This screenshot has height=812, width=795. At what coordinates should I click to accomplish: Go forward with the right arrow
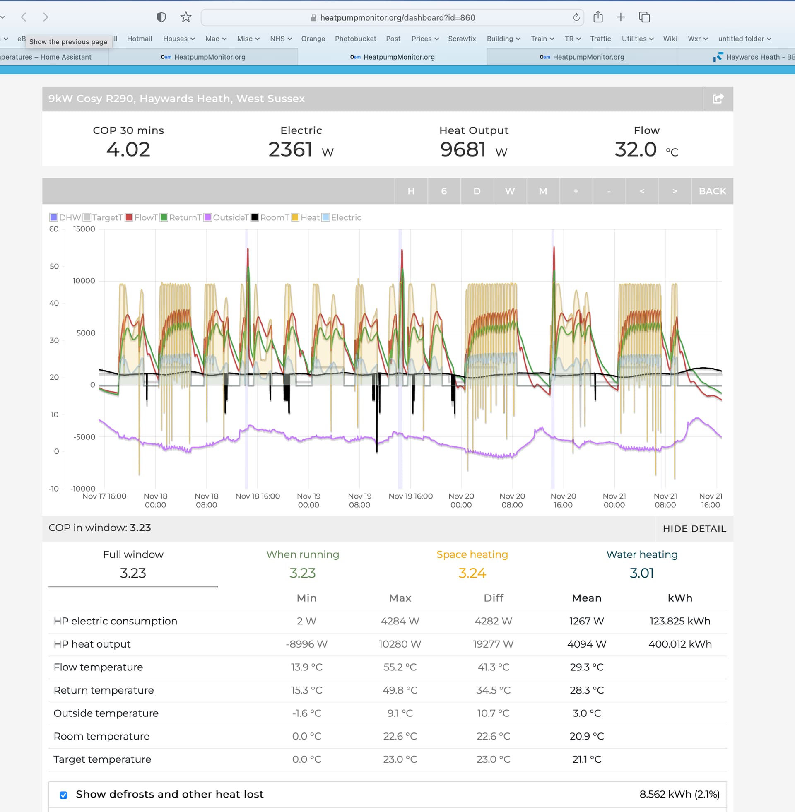click(46, 17)
